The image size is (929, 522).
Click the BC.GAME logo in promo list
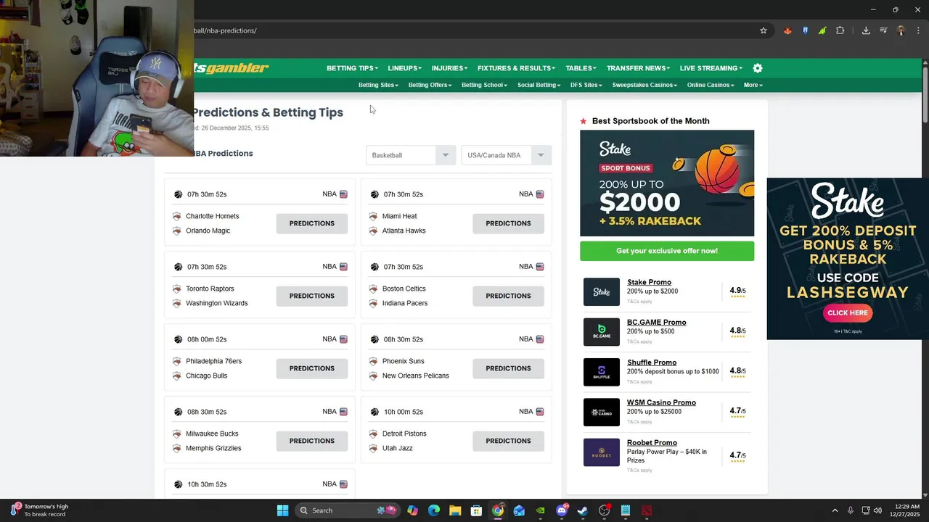(602, 332)
